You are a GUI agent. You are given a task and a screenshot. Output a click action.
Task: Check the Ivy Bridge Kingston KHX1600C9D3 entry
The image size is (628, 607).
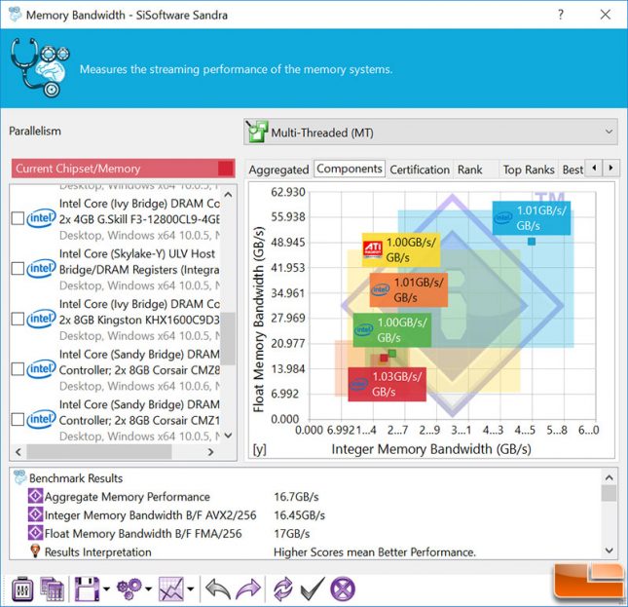18,319
